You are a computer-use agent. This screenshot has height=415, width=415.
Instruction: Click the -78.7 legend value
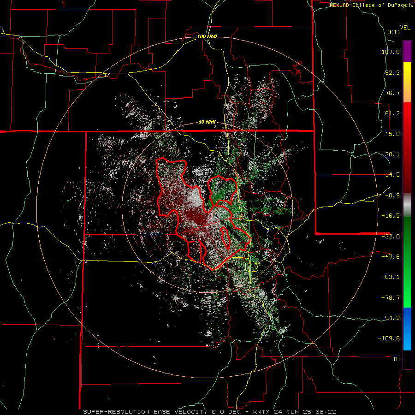point(391,298)
